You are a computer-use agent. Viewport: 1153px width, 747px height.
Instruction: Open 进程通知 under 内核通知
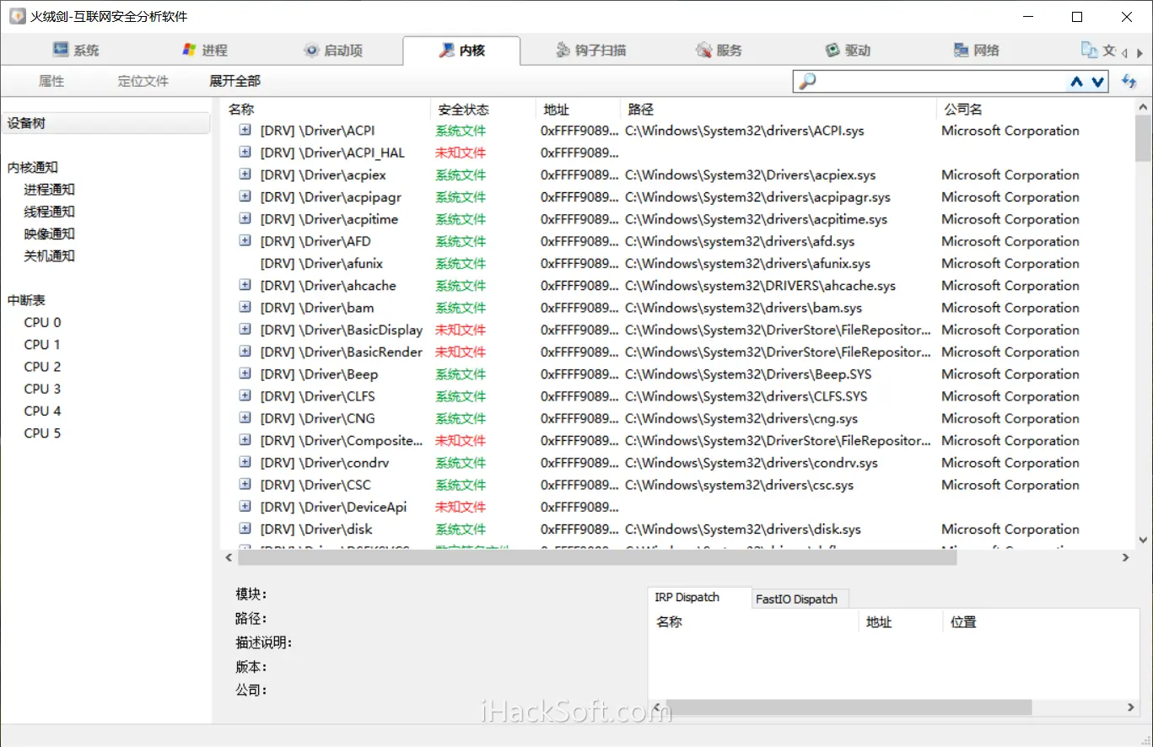pos(50,190)
